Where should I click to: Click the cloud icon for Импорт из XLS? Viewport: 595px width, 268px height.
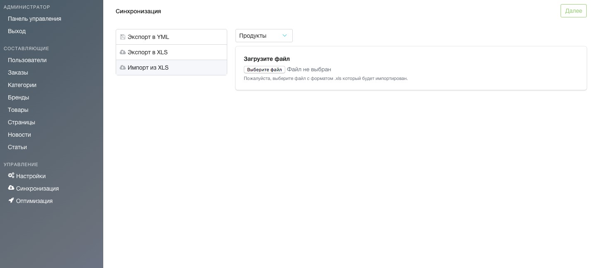pyautogui.click(x=123, y=68)
